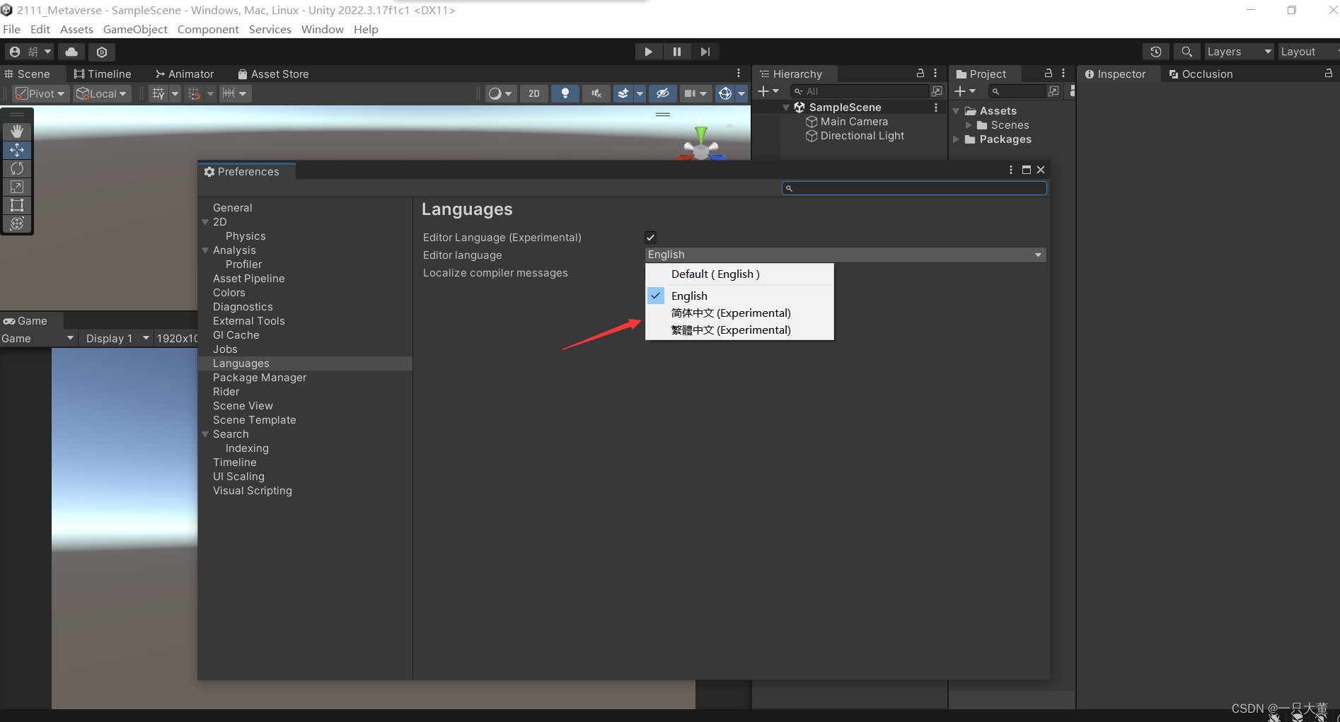
Task: Uncheck Editor Language (Experimental) checkbox
Action: click(651, 238)
